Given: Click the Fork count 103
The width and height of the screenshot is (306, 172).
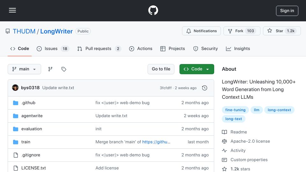Looking at the screenshot, I should pos(251,31).
